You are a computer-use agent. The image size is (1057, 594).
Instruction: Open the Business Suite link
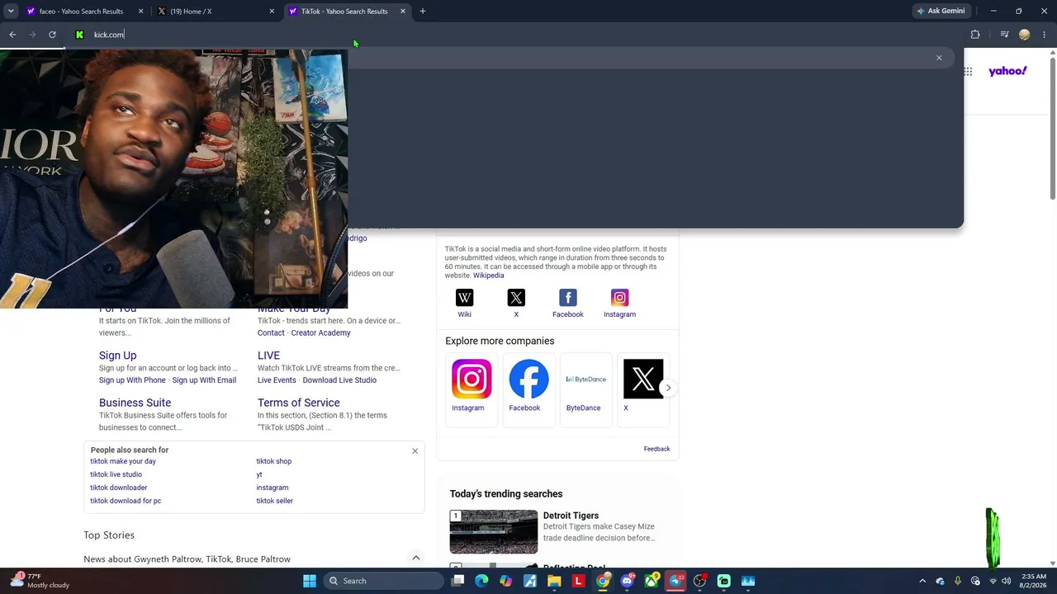pos(135,403)
